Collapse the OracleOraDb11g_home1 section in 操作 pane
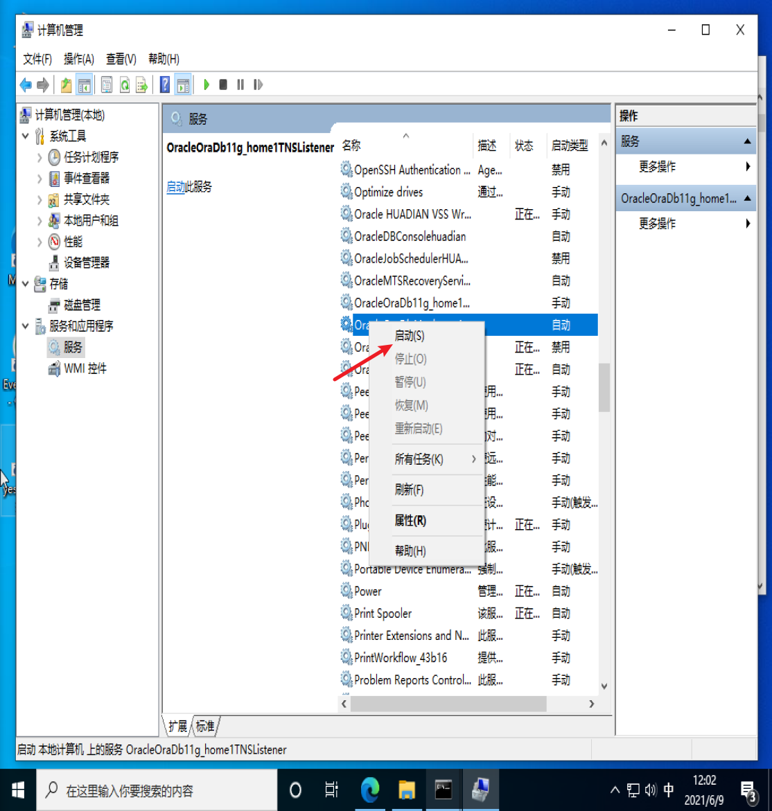The image size is (772, 811). pyautogui.click(x=747, y=198)
